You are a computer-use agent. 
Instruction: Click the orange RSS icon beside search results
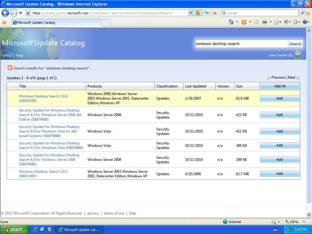(10, 68)
